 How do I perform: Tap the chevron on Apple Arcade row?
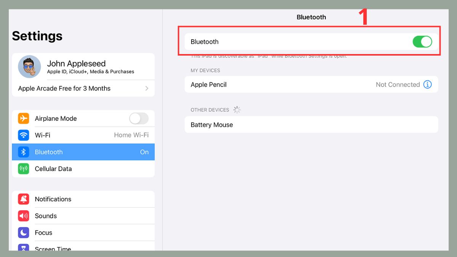(x=147, y=88)
